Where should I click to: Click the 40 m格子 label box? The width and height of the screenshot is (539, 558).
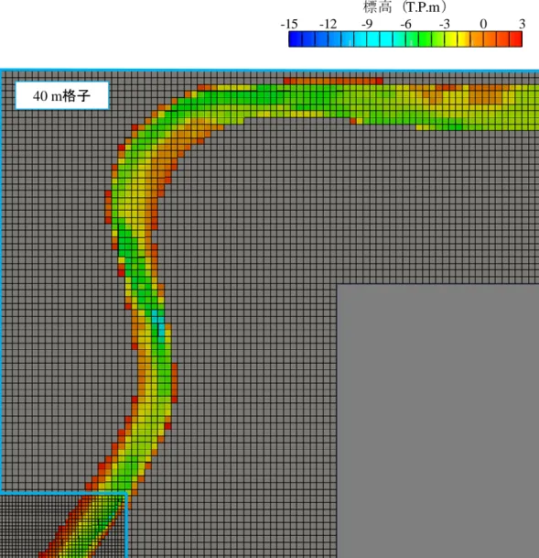(x=62, y=95)
